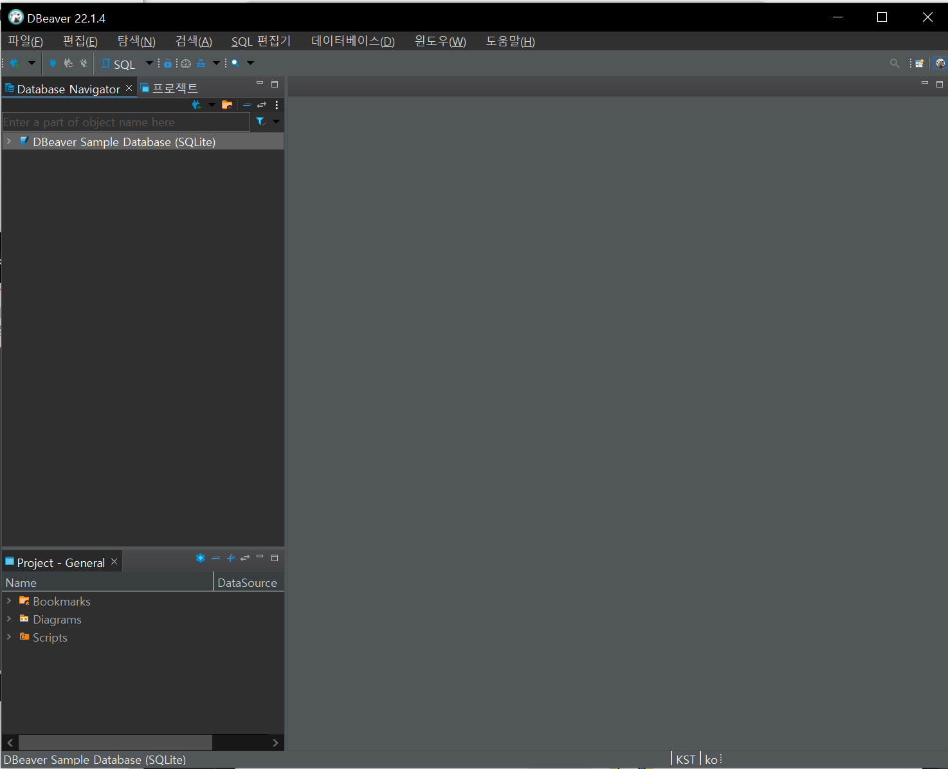Click the gray quick search magnifier at top right
The image size is (948, 769).
[x=895, y=63]
